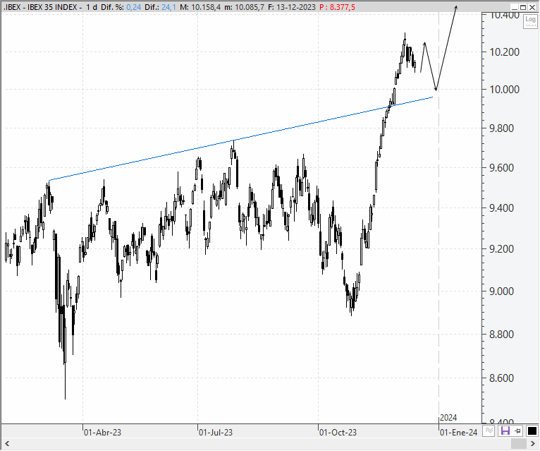Click the 8.800 price axis label

point(501,334)
